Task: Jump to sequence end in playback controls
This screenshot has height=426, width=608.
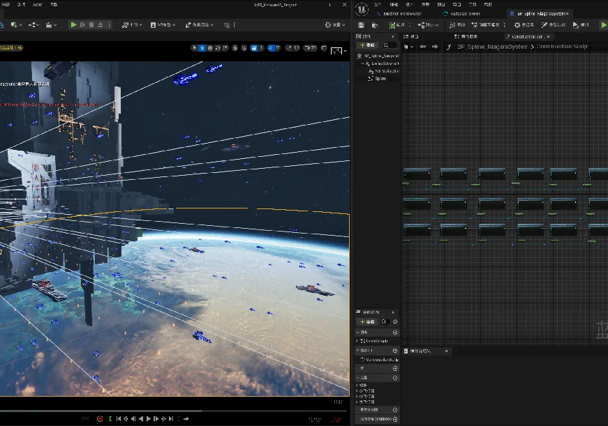Action: point(171,418)
